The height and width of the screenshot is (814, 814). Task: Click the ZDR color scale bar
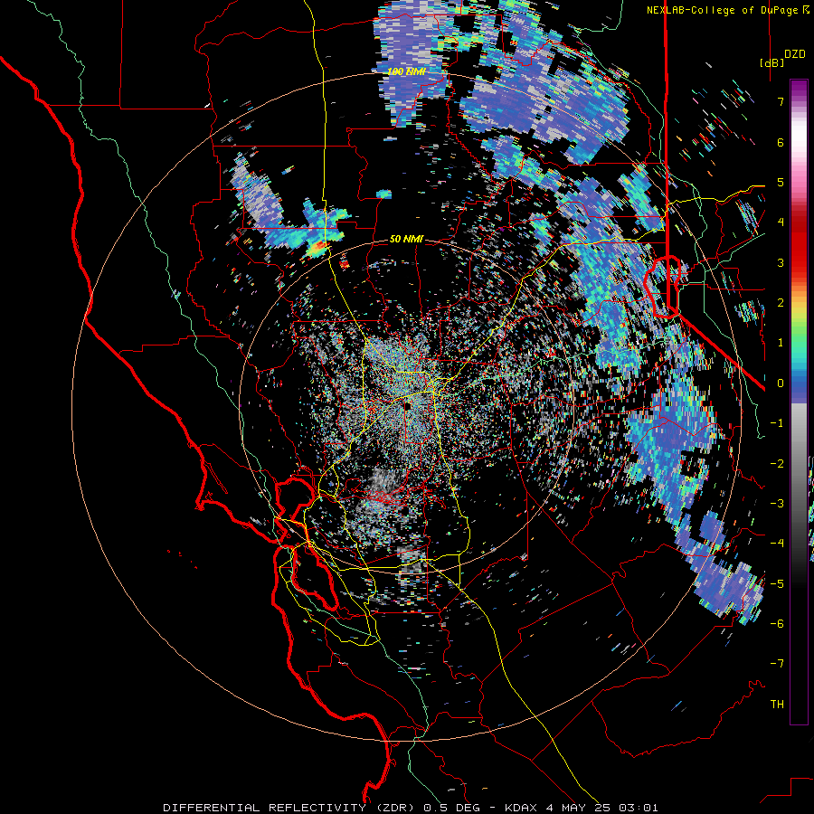click(799, 402)
